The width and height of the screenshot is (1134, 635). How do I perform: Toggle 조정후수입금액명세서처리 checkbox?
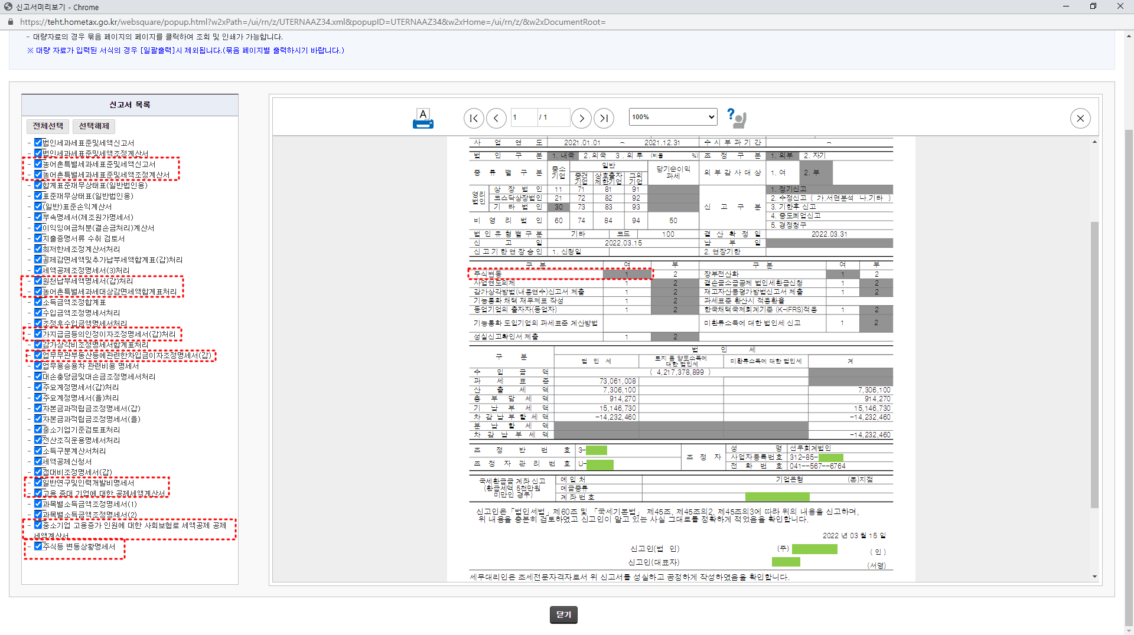tap(38, 323)
